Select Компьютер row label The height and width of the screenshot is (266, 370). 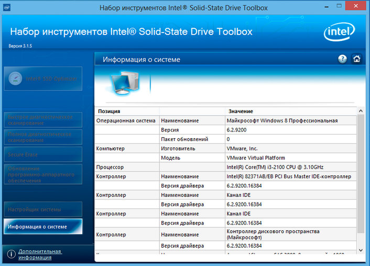pos(110,149)
